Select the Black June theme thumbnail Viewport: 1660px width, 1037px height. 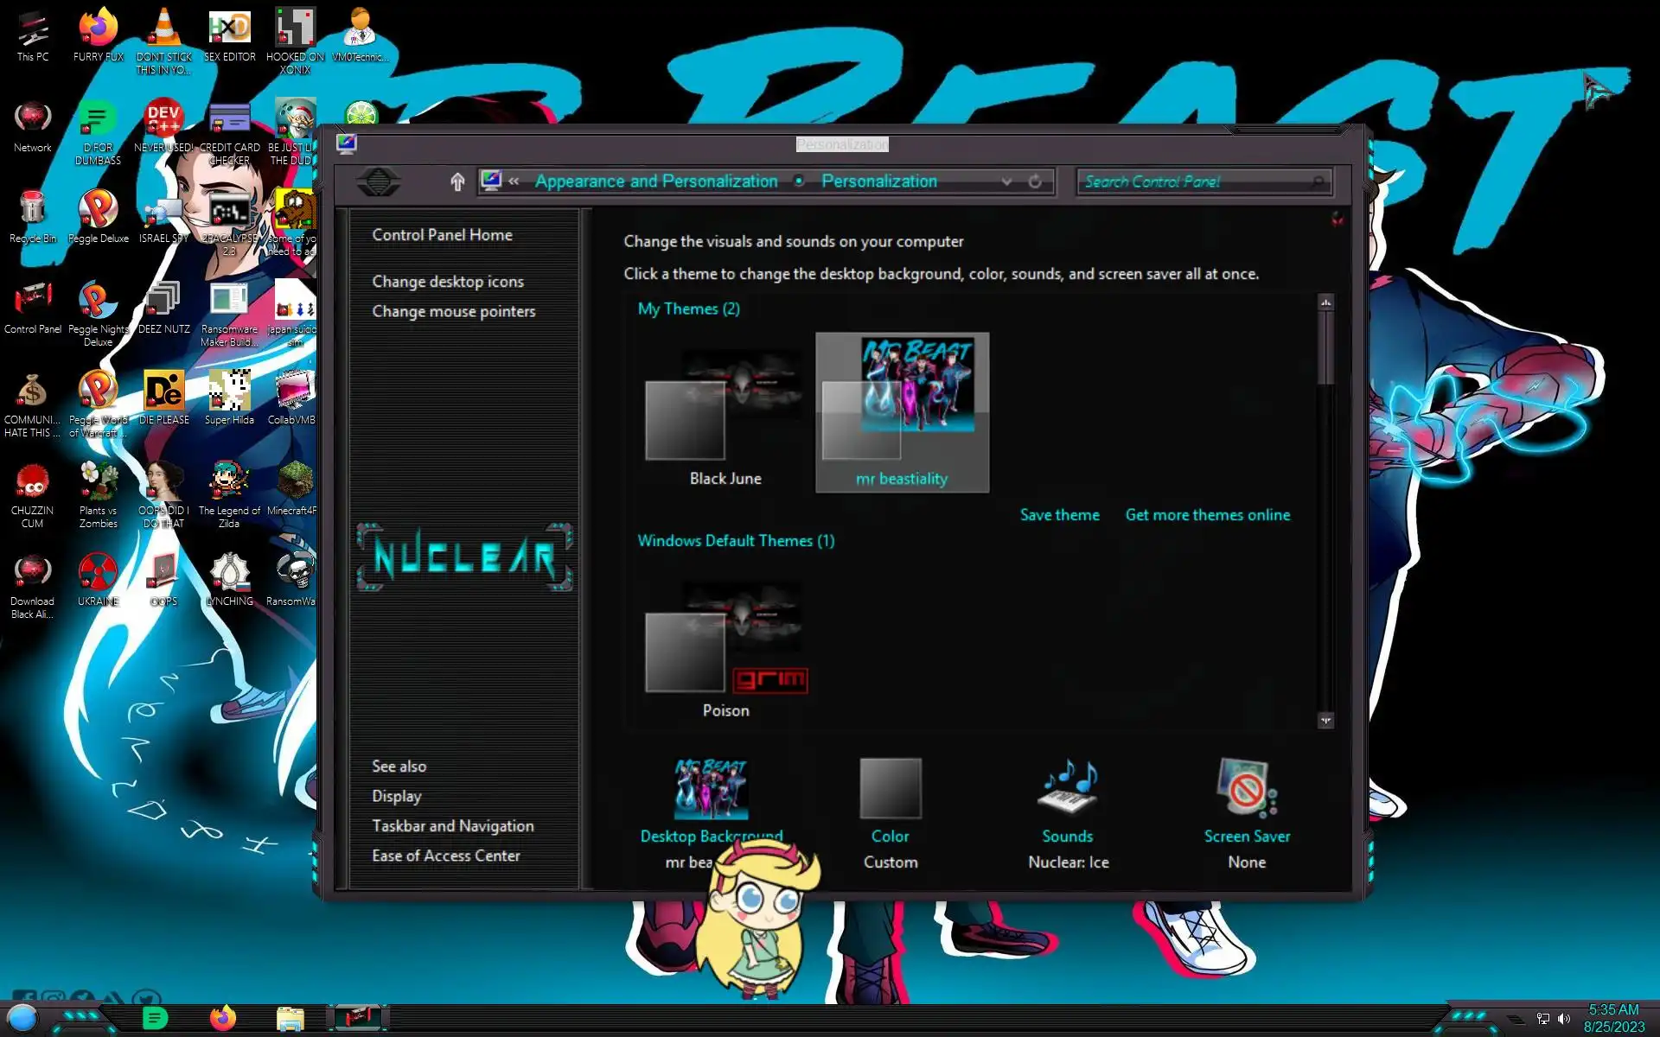click(725, 406)
